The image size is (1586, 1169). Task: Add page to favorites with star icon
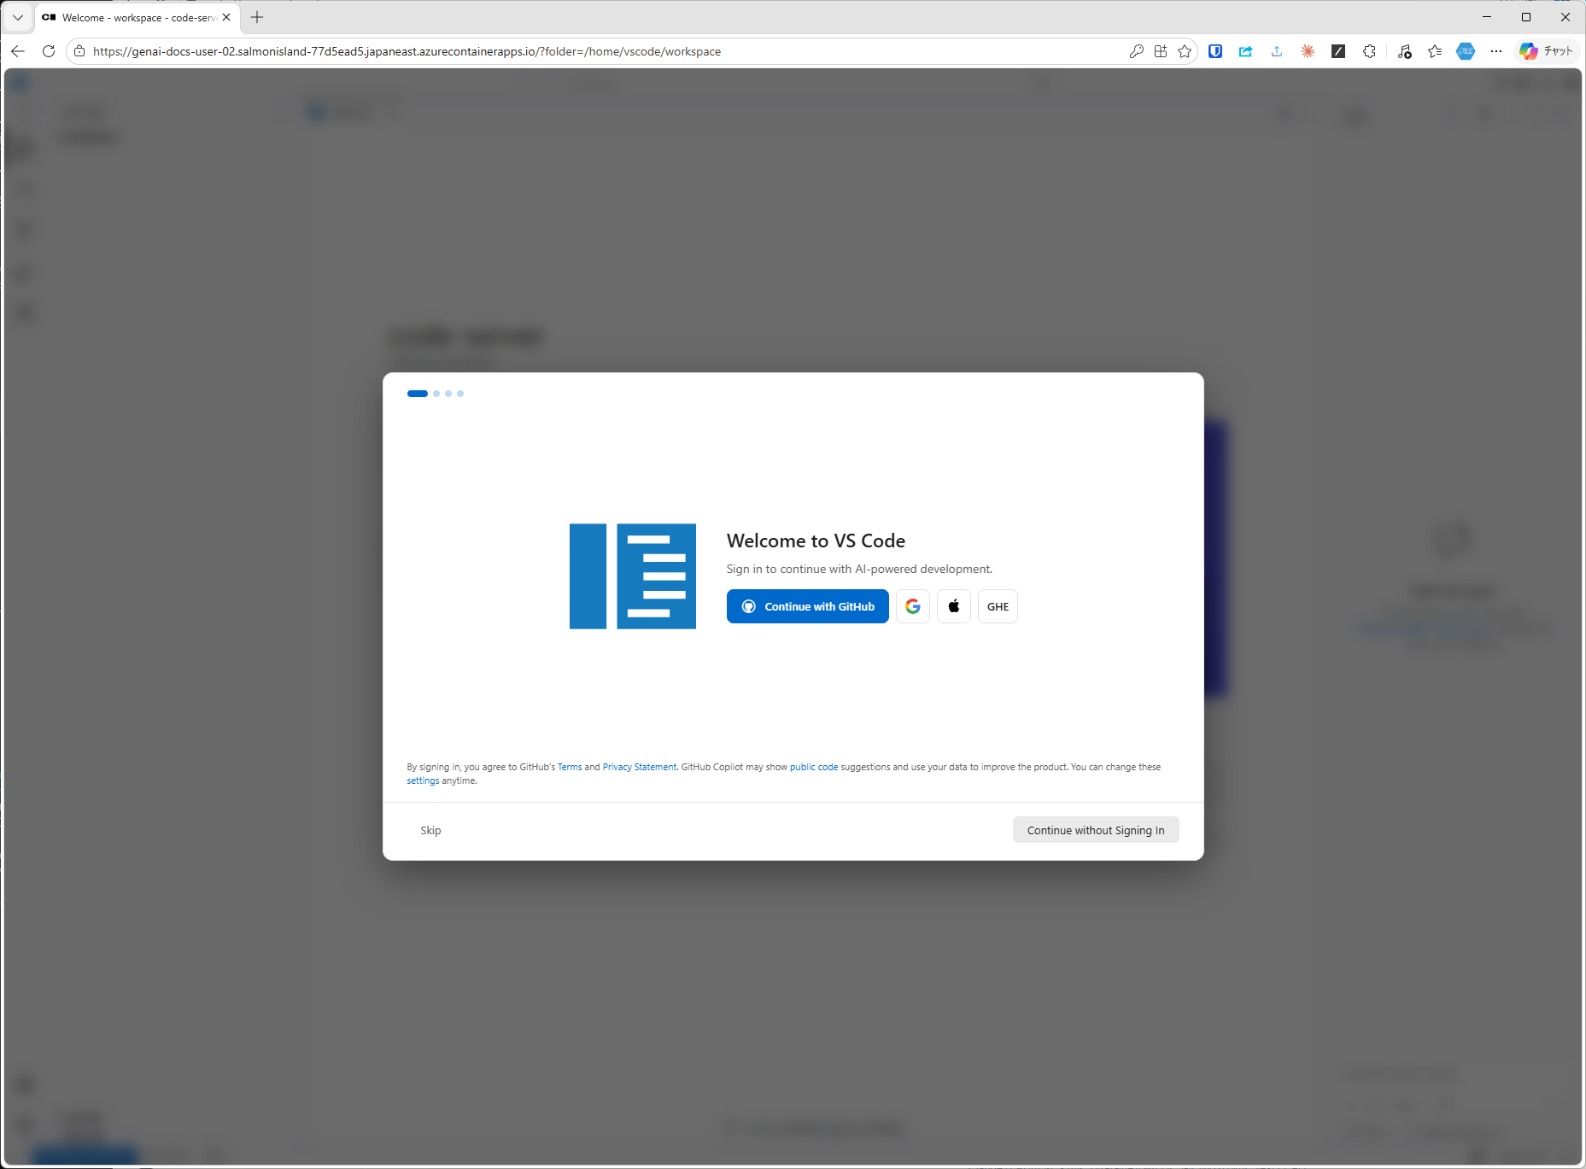[1185, 51]
